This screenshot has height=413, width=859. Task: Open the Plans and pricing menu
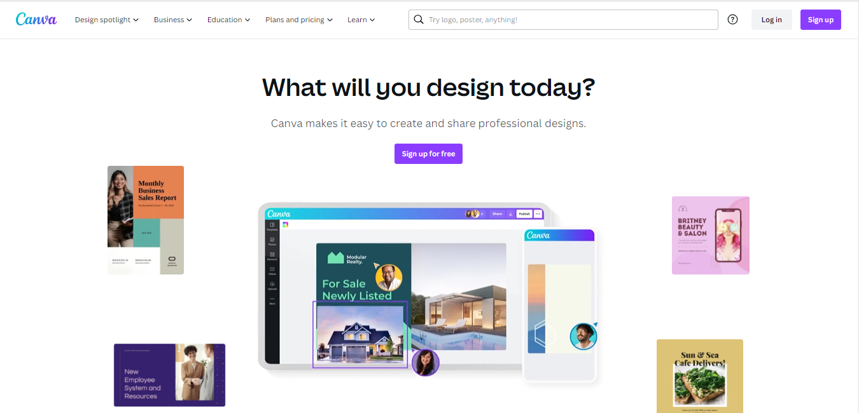299,20
